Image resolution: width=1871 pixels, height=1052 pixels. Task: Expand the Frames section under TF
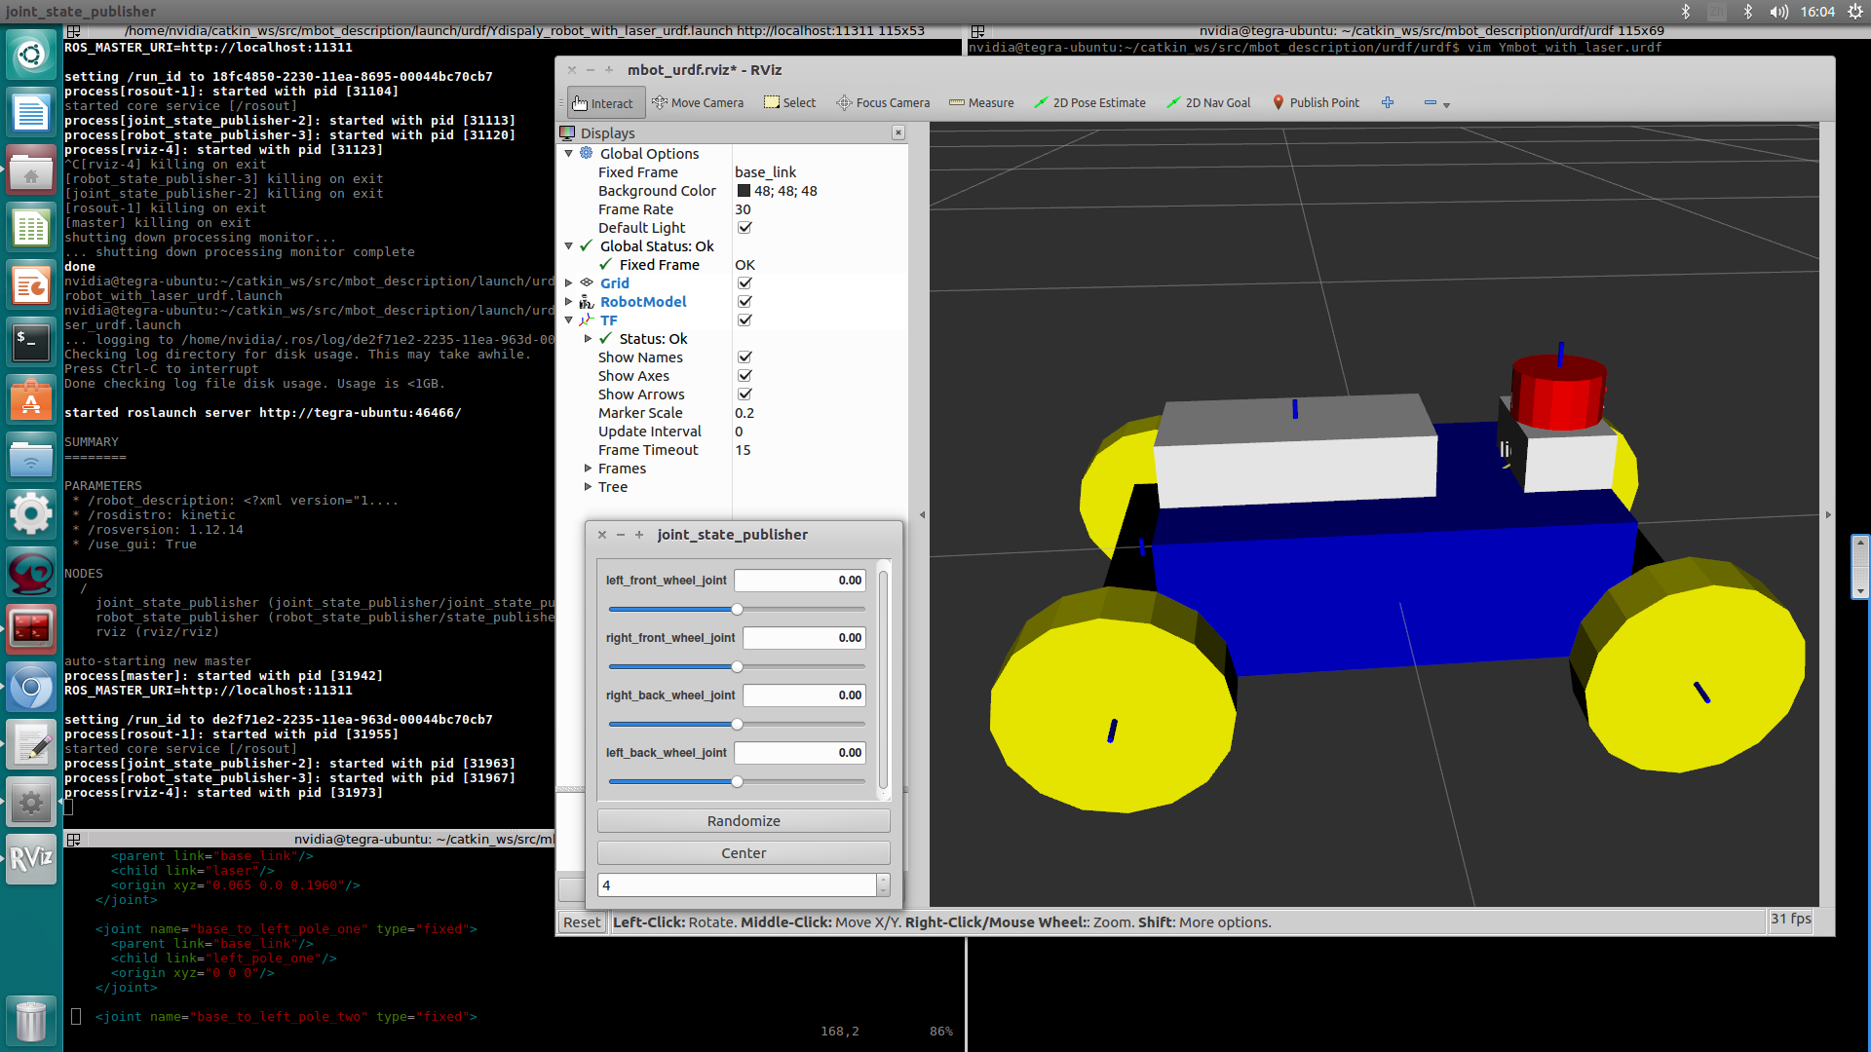(x=588, y=469)
